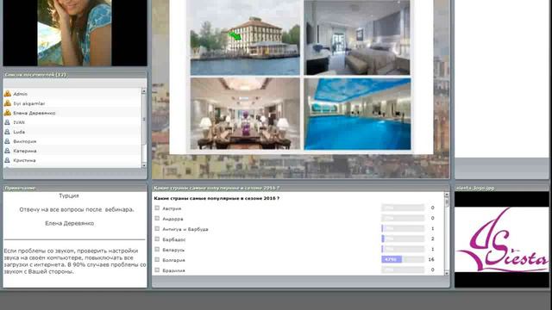Screen dimensions: 552x310
Task: Click the visitor list scroll-down arrow
Action: (144, 165)
